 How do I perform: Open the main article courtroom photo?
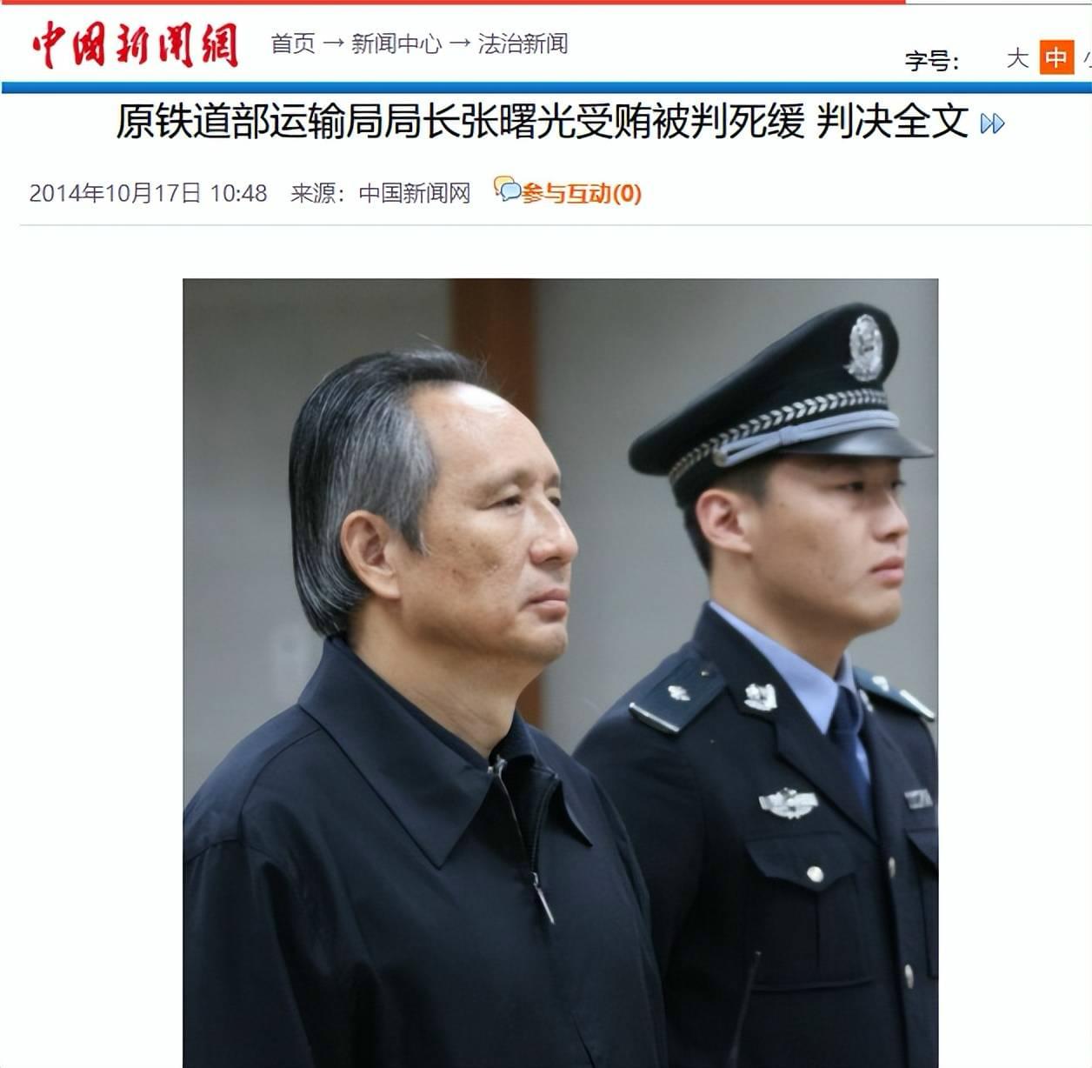560,673
